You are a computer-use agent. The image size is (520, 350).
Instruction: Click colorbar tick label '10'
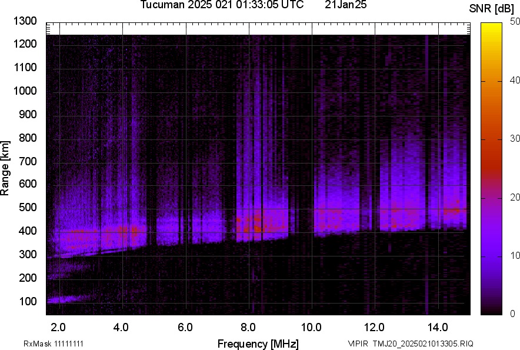tap(515, 256)
